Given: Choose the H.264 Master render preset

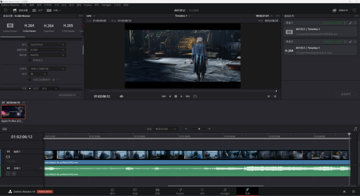Looking at the screenshot, I should (x=29, y=27).
